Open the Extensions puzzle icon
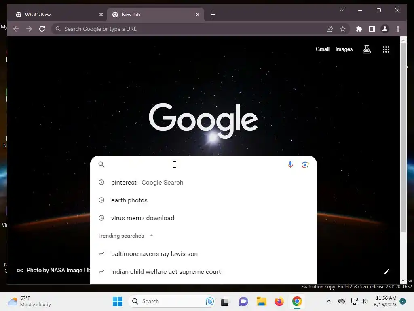The image size is (414, 311). pos(359,29)
